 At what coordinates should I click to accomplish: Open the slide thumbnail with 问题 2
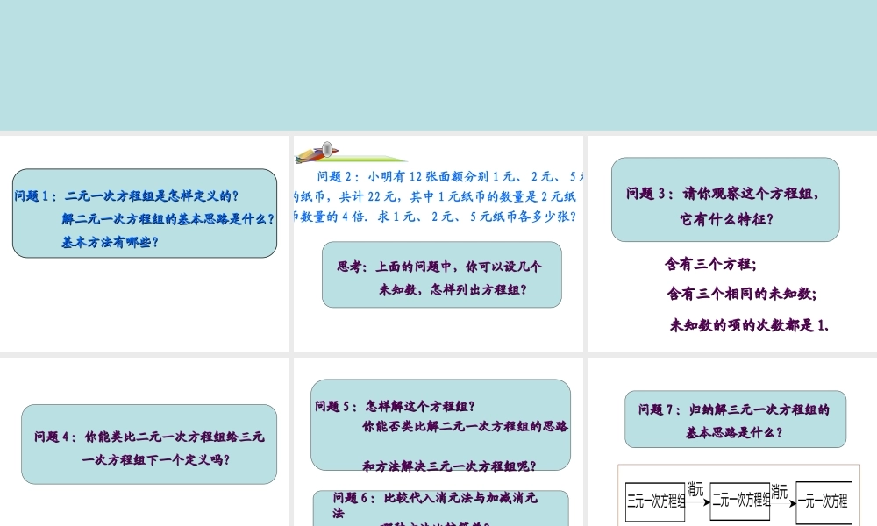click(x=438, y=245)
